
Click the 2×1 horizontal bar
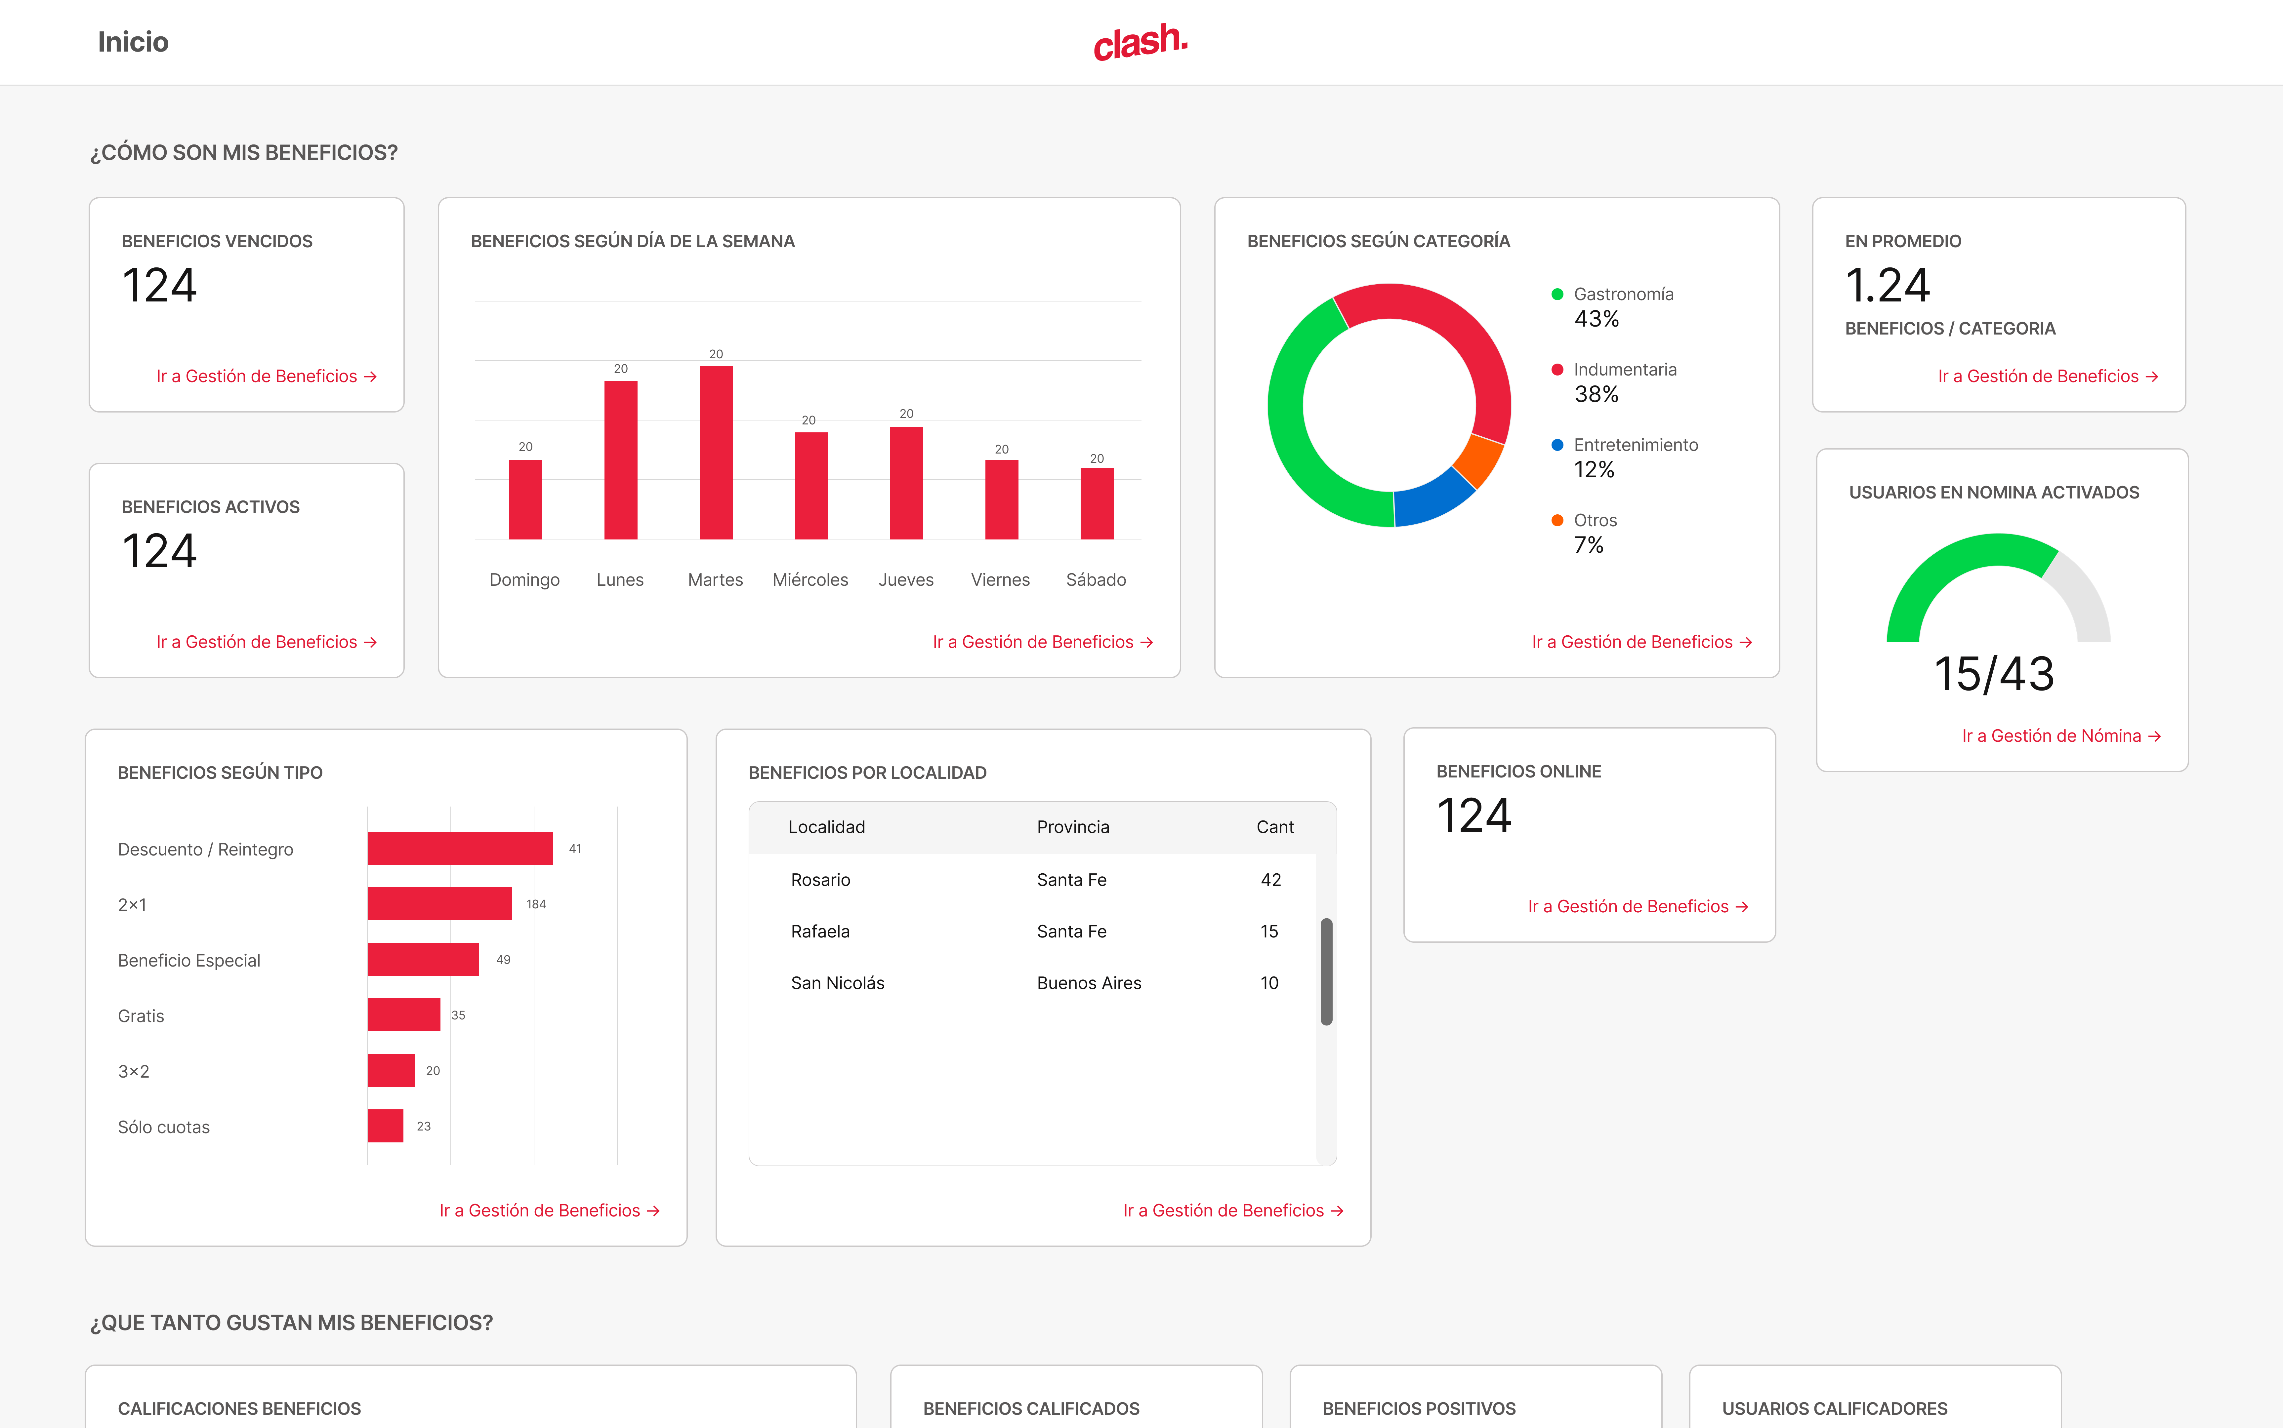(439, 904)
